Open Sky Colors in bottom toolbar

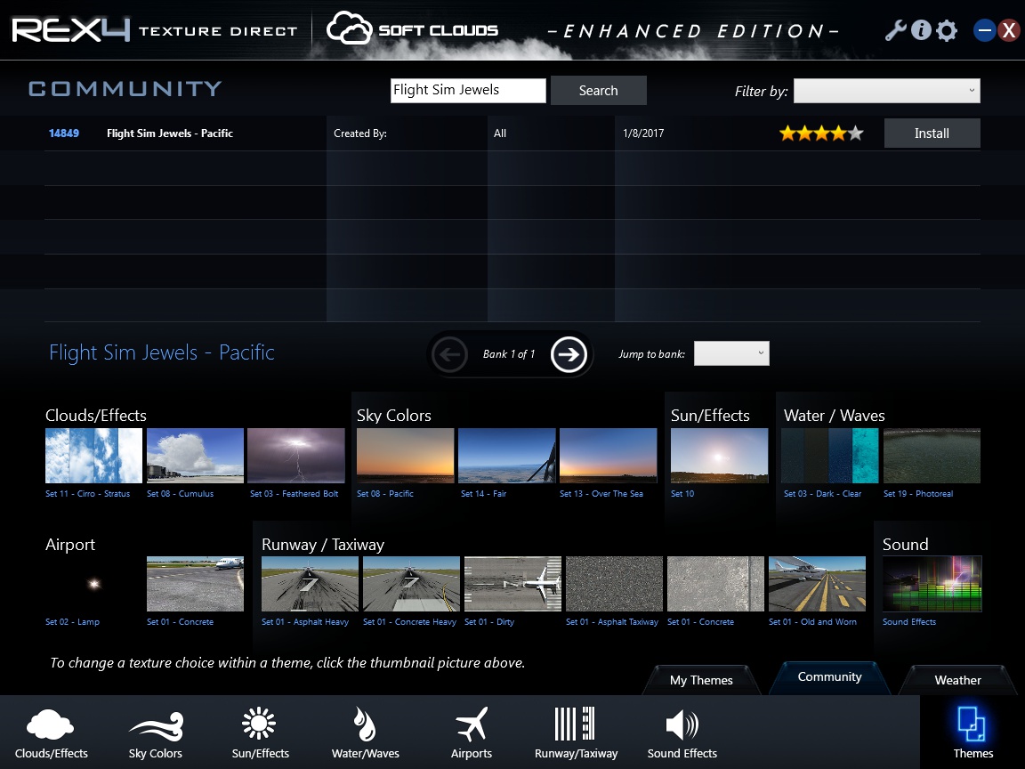156,733
